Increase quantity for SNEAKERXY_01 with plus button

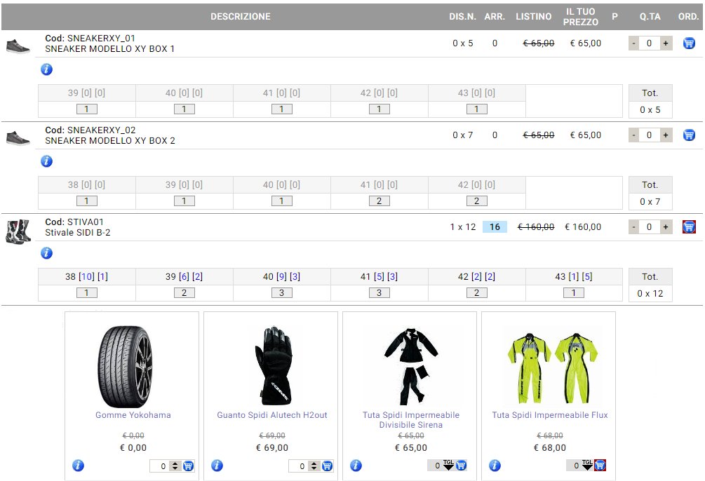(x=666, y=43)
